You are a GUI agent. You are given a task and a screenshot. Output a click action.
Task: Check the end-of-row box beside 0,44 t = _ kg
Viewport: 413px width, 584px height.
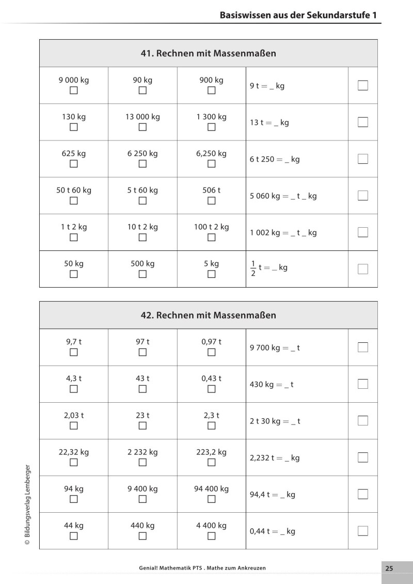point(363,531)
